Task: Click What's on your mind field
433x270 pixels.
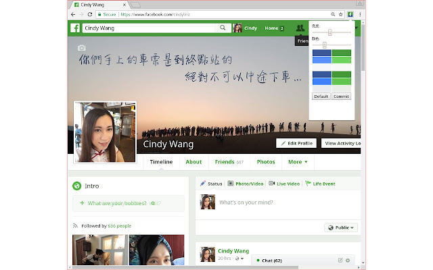Action: (246, 202)
